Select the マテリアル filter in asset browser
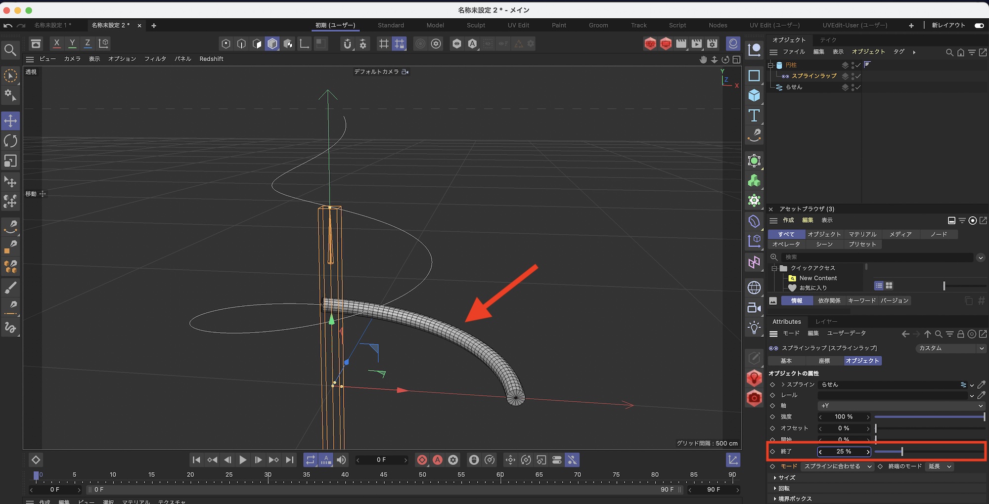989x504 pixels. 862,234
